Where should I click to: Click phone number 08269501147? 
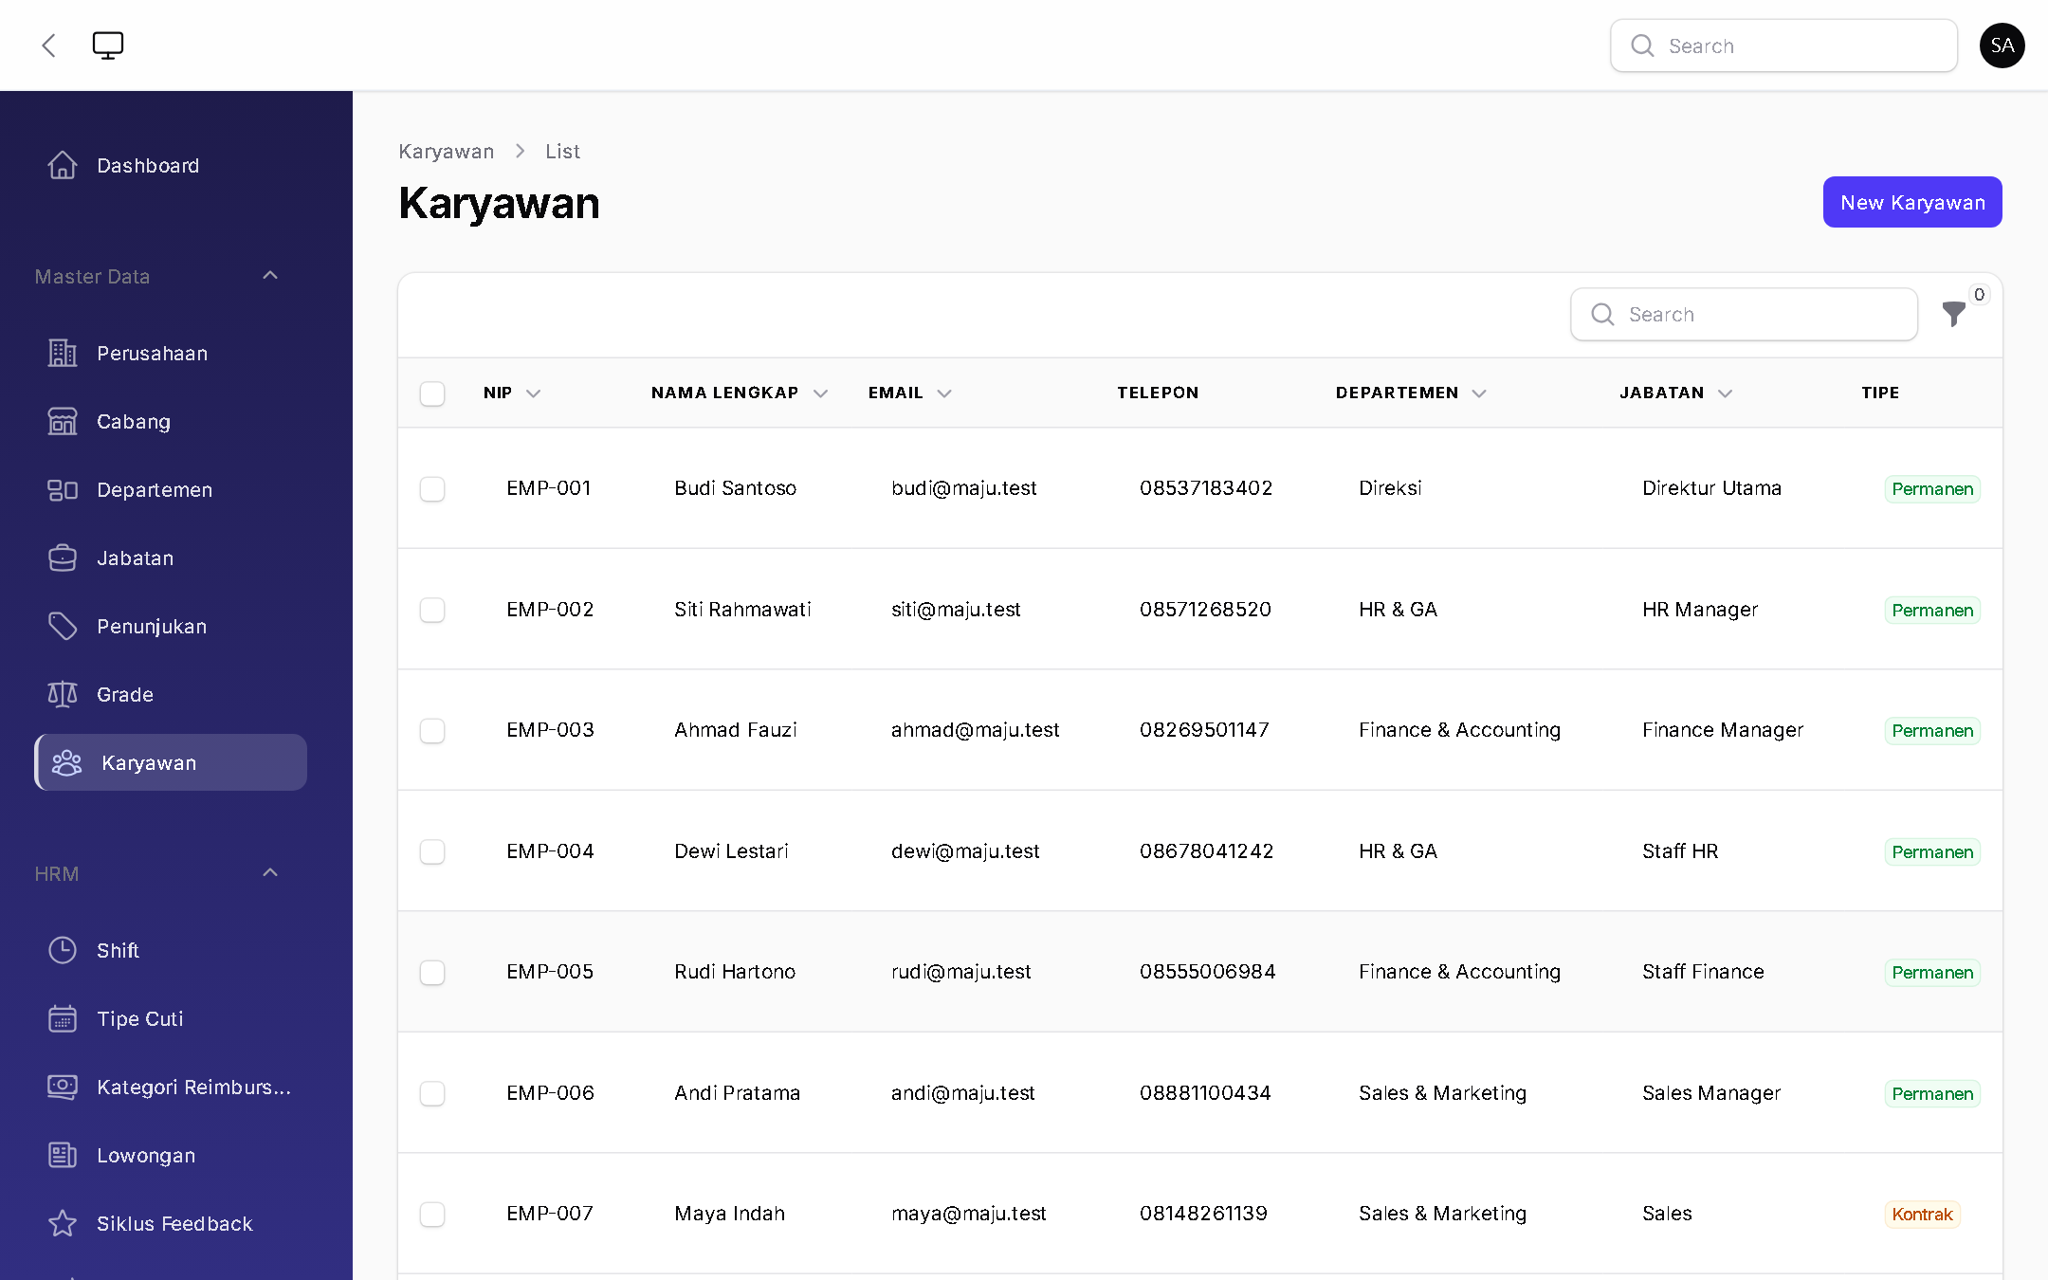(x=1204, y=729)
